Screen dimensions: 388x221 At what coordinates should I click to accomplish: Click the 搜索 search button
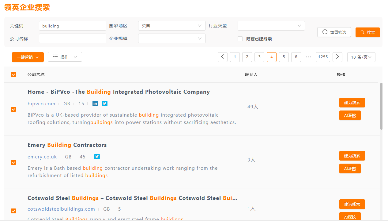pyautogui.click(x=368, y=32)
